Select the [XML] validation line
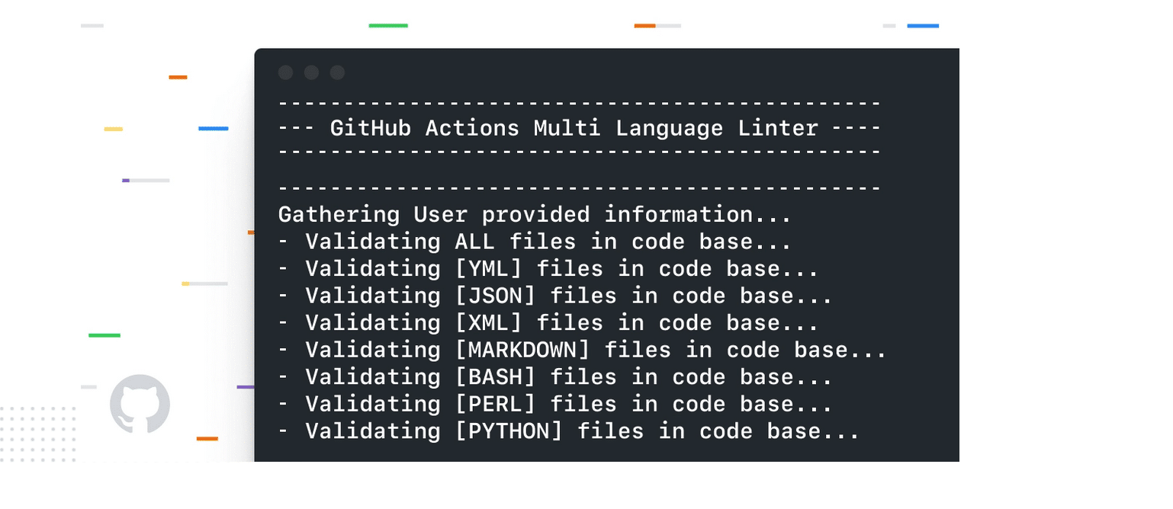1173x509 pixels. 548,323
